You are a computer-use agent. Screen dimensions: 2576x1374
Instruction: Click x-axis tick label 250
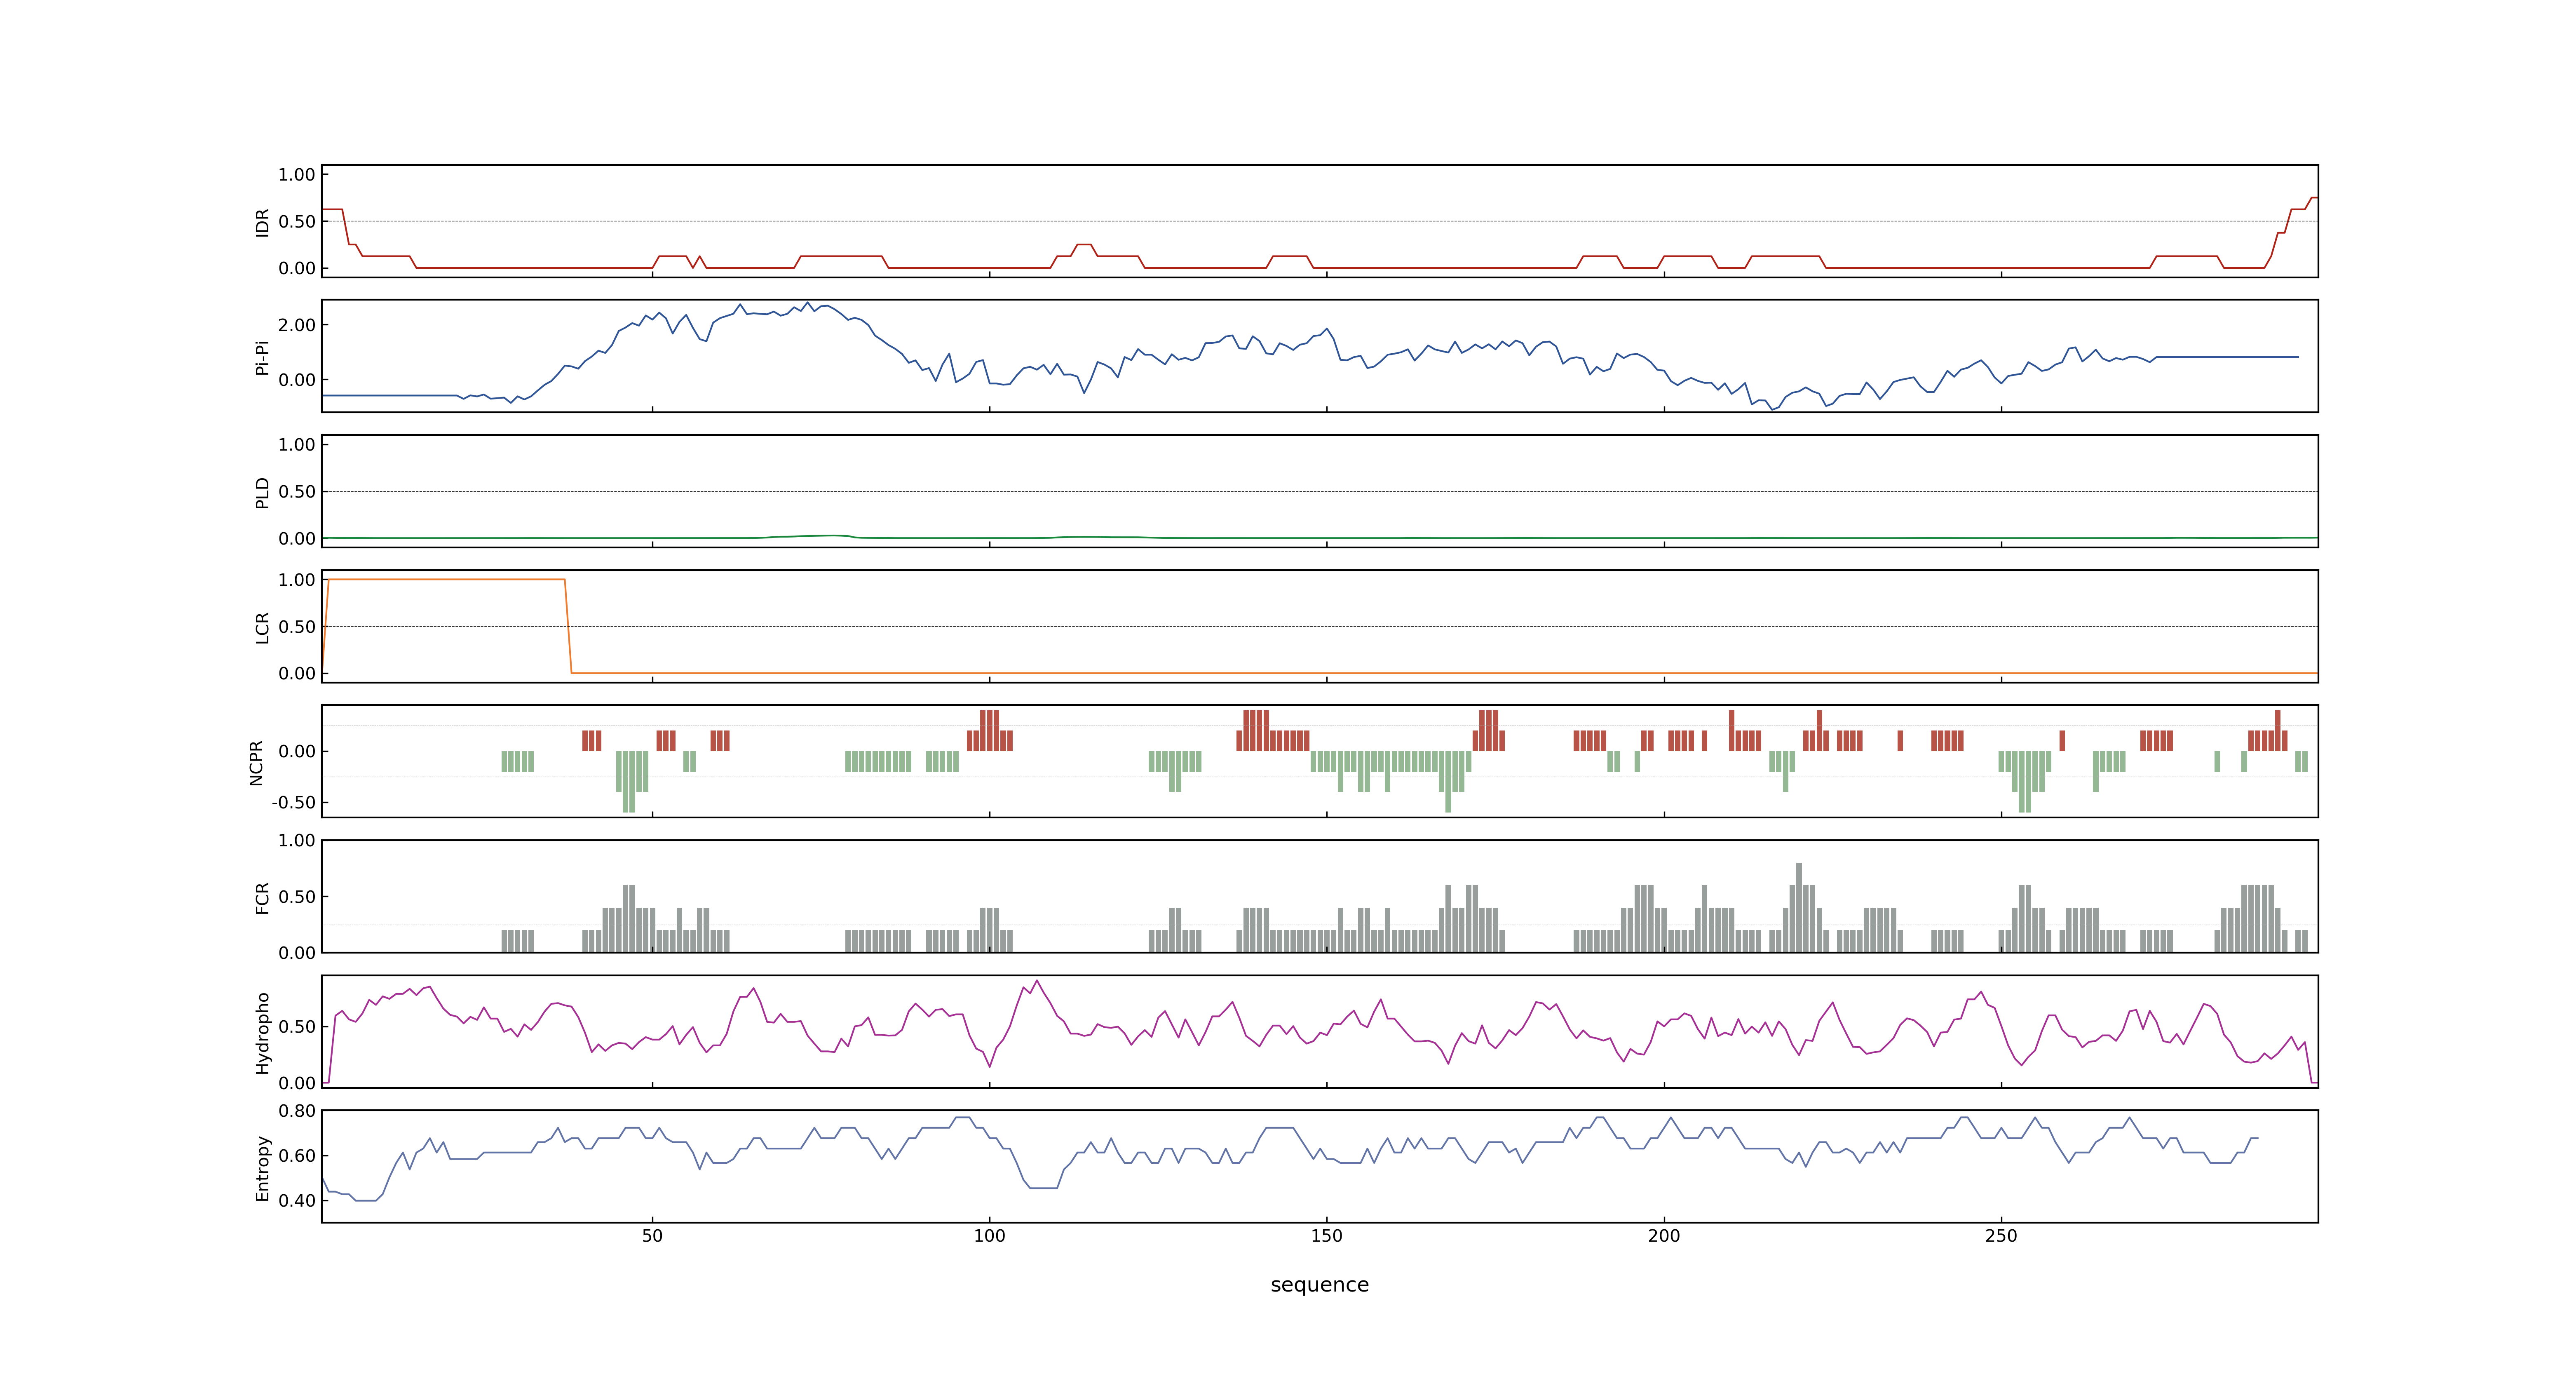(2001, 1236)
